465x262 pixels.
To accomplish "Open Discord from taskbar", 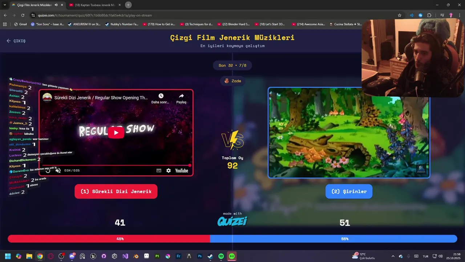I will pyautogui.click(x=72, y=256).
